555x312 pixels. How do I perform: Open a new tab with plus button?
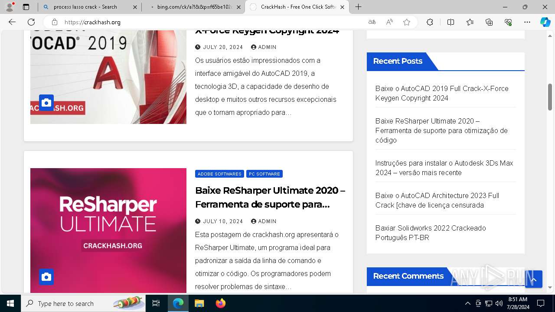[358, 7]
